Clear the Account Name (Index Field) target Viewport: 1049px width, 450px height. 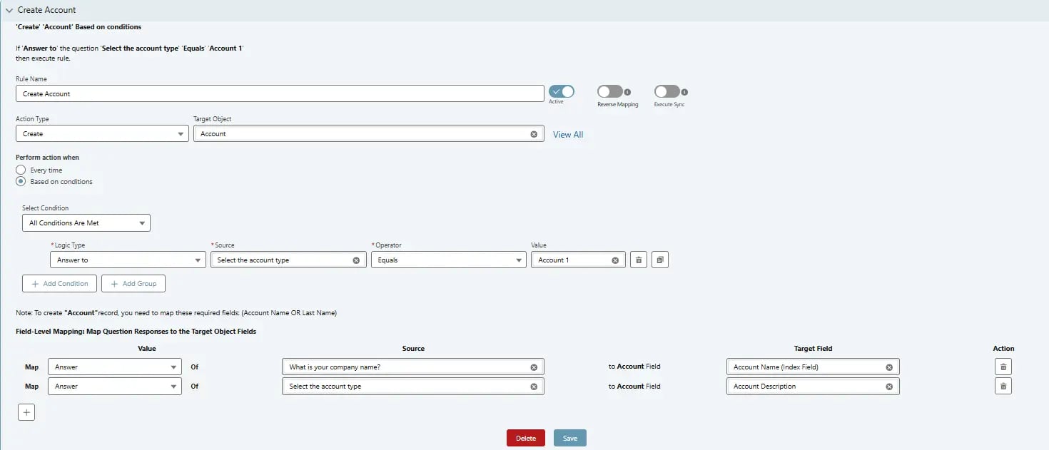pyautogui.click(x=889, y=367)
